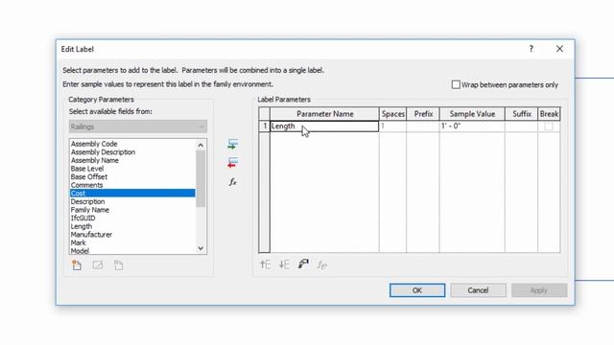Click the Parameter Name column header
Image resolution: width=614 pixels, height=345 pixels.
[324, 114]
